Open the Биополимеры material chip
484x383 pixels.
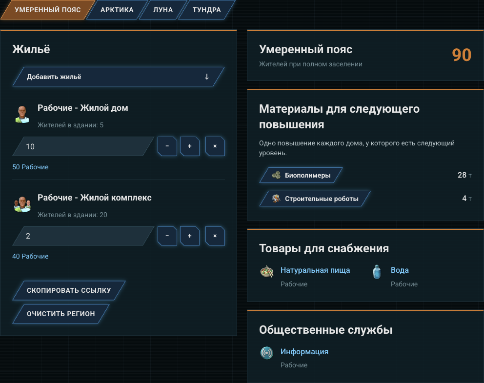(x=301, y=175)
